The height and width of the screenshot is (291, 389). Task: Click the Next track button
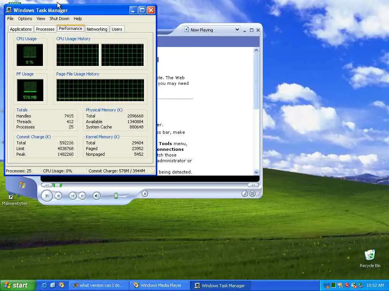point(82,196)
